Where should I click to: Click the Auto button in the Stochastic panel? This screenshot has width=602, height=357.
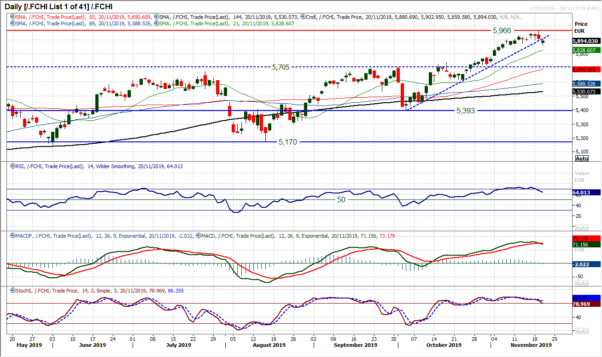click(582, 331)
